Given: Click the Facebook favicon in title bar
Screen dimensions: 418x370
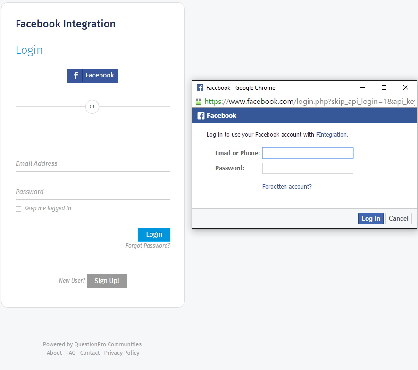Looking at the screenshot, I should (x=200, y=87).
